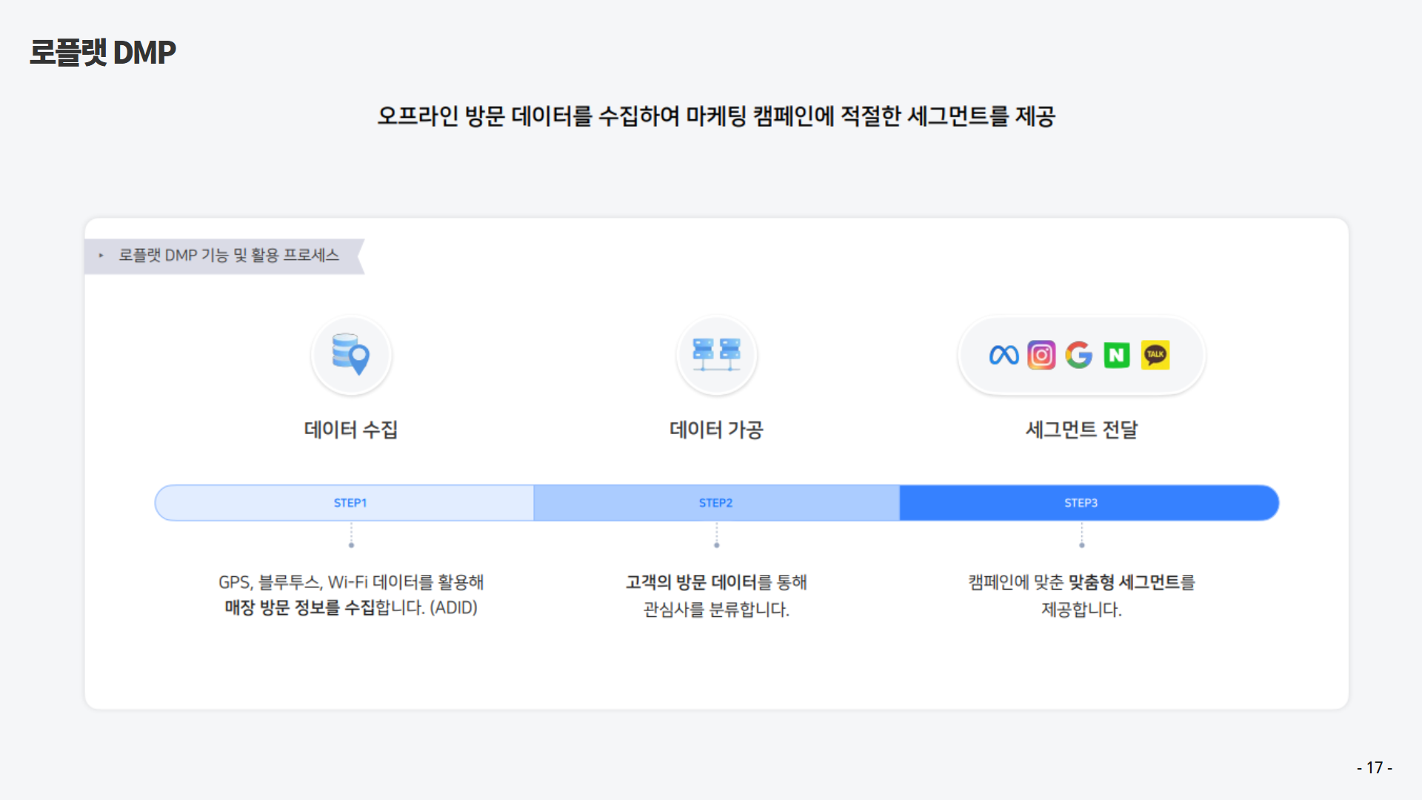Image resolution: width=1422 pixels, height=800 pixels.
Task: Select the STEP1 progress segment
Action: (x=350, y=503)
